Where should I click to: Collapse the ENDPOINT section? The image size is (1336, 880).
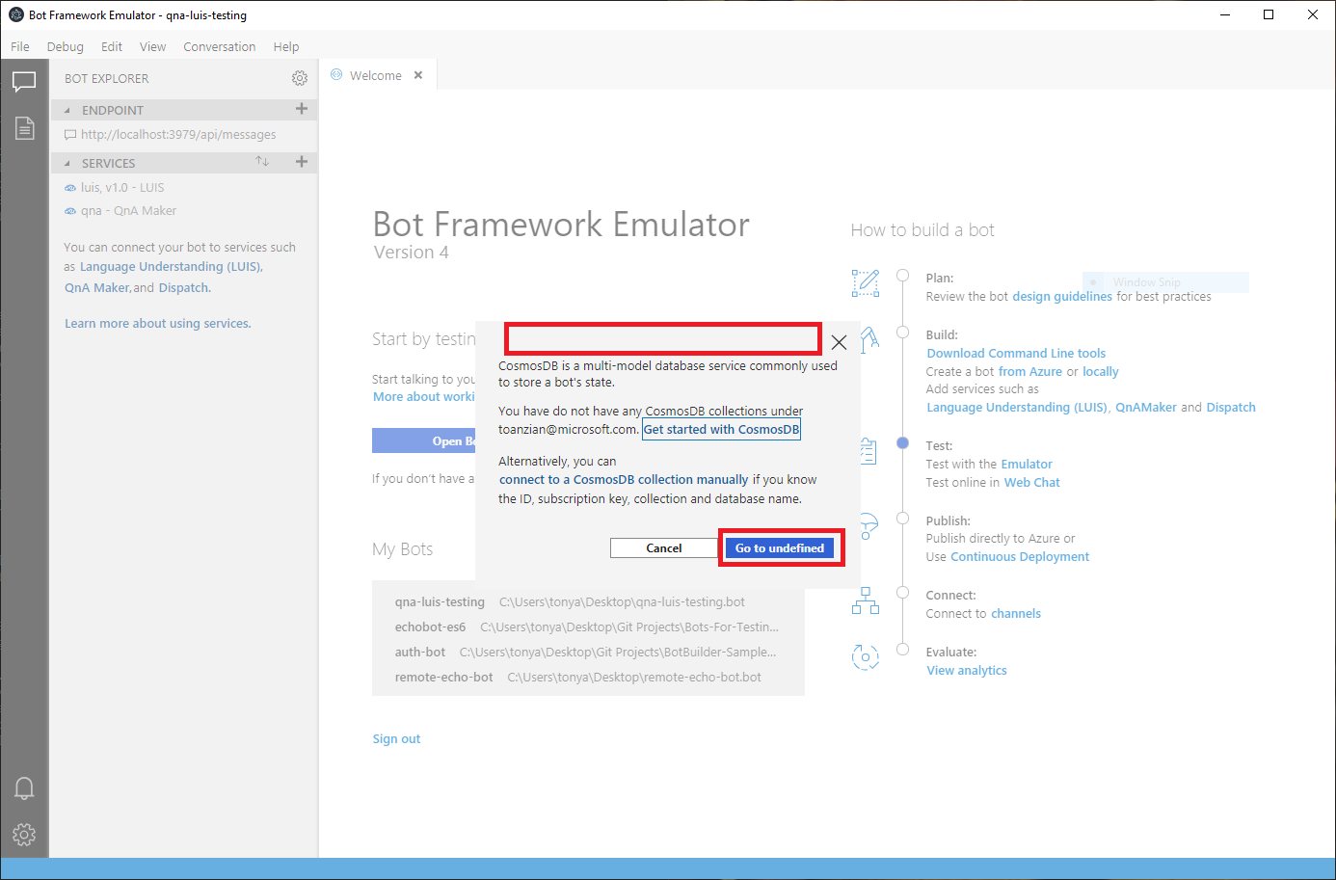[67, 111]
